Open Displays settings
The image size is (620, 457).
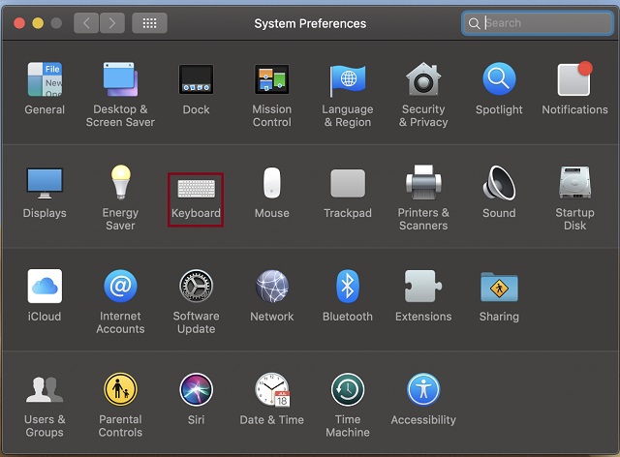[45, 193]
